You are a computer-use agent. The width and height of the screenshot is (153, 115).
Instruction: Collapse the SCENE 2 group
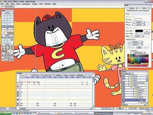tap(131, 88)
